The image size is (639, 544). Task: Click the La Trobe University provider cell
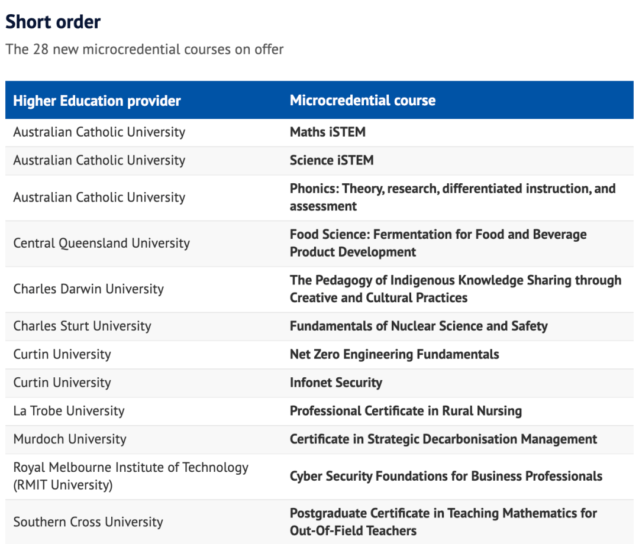point(69,410)
